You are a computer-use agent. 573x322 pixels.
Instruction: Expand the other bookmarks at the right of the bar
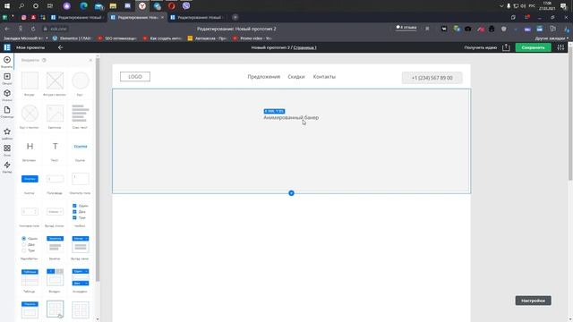pyautogui.click(x=552, y=38)
